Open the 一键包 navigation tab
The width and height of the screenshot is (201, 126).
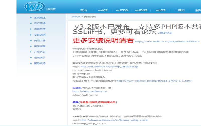pos(180,10)
